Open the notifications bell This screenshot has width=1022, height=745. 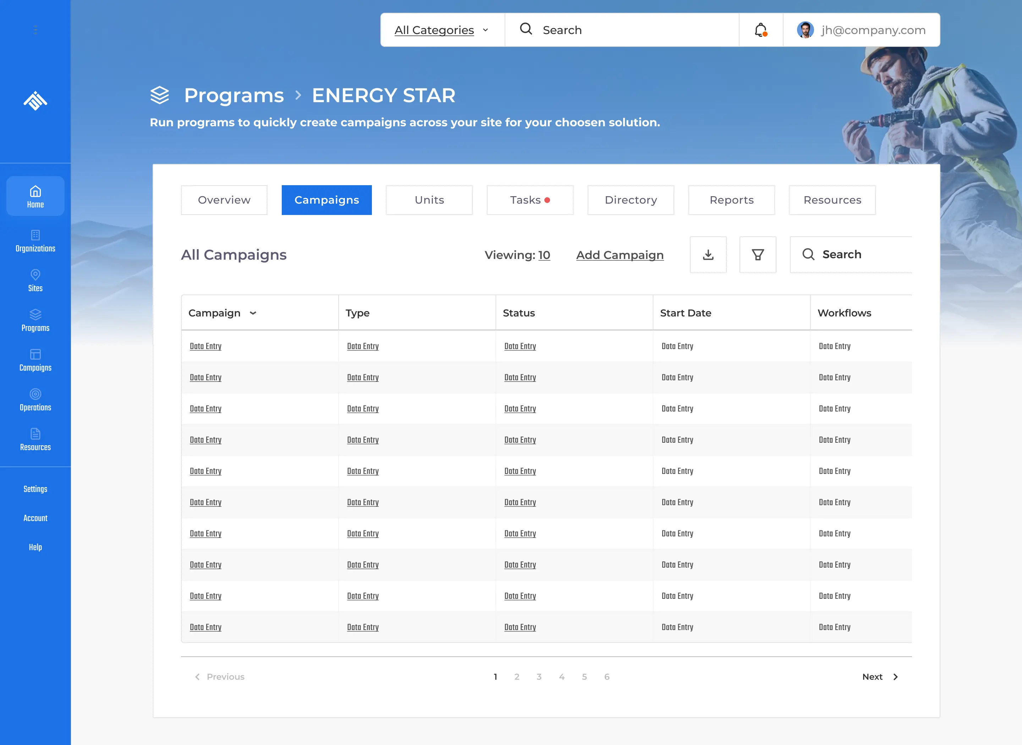click(x=761, y=30)
